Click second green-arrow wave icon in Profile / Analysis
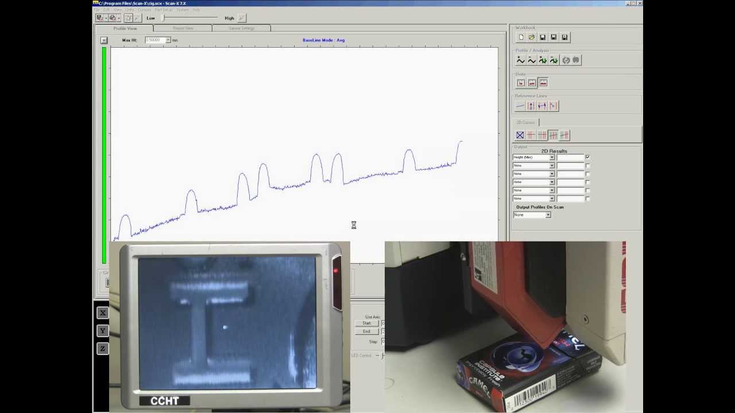Image resolution: width=735 pixels, height=413 pixels. 554,60
